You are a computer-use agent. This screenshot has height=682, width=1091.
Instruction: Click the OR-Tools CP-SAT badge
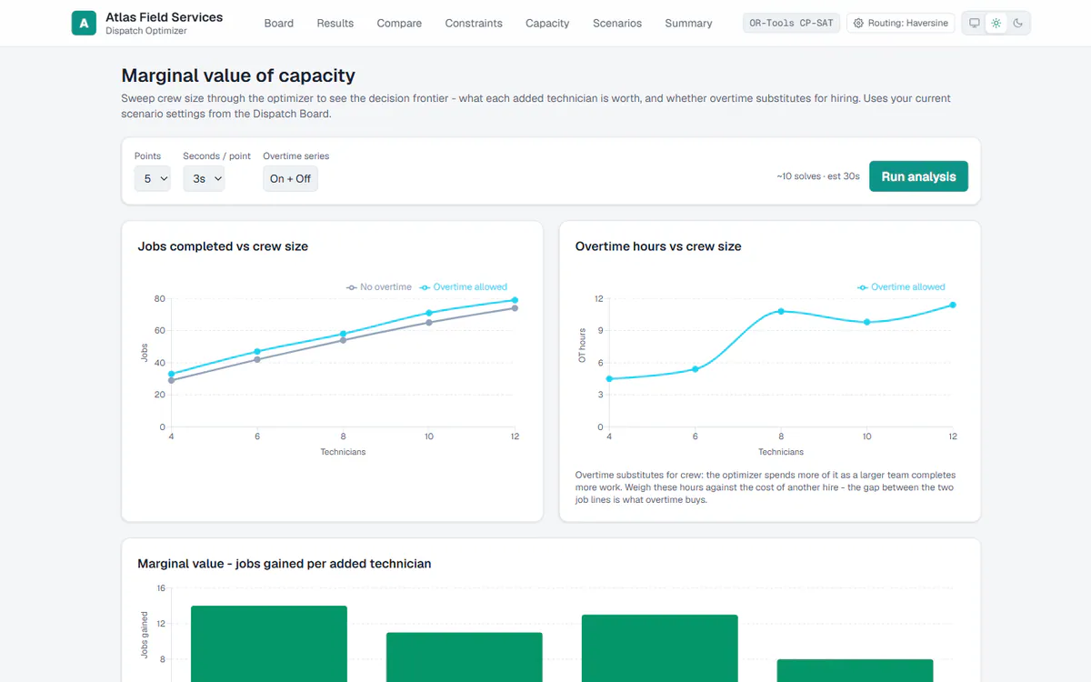tap(791, 23)
